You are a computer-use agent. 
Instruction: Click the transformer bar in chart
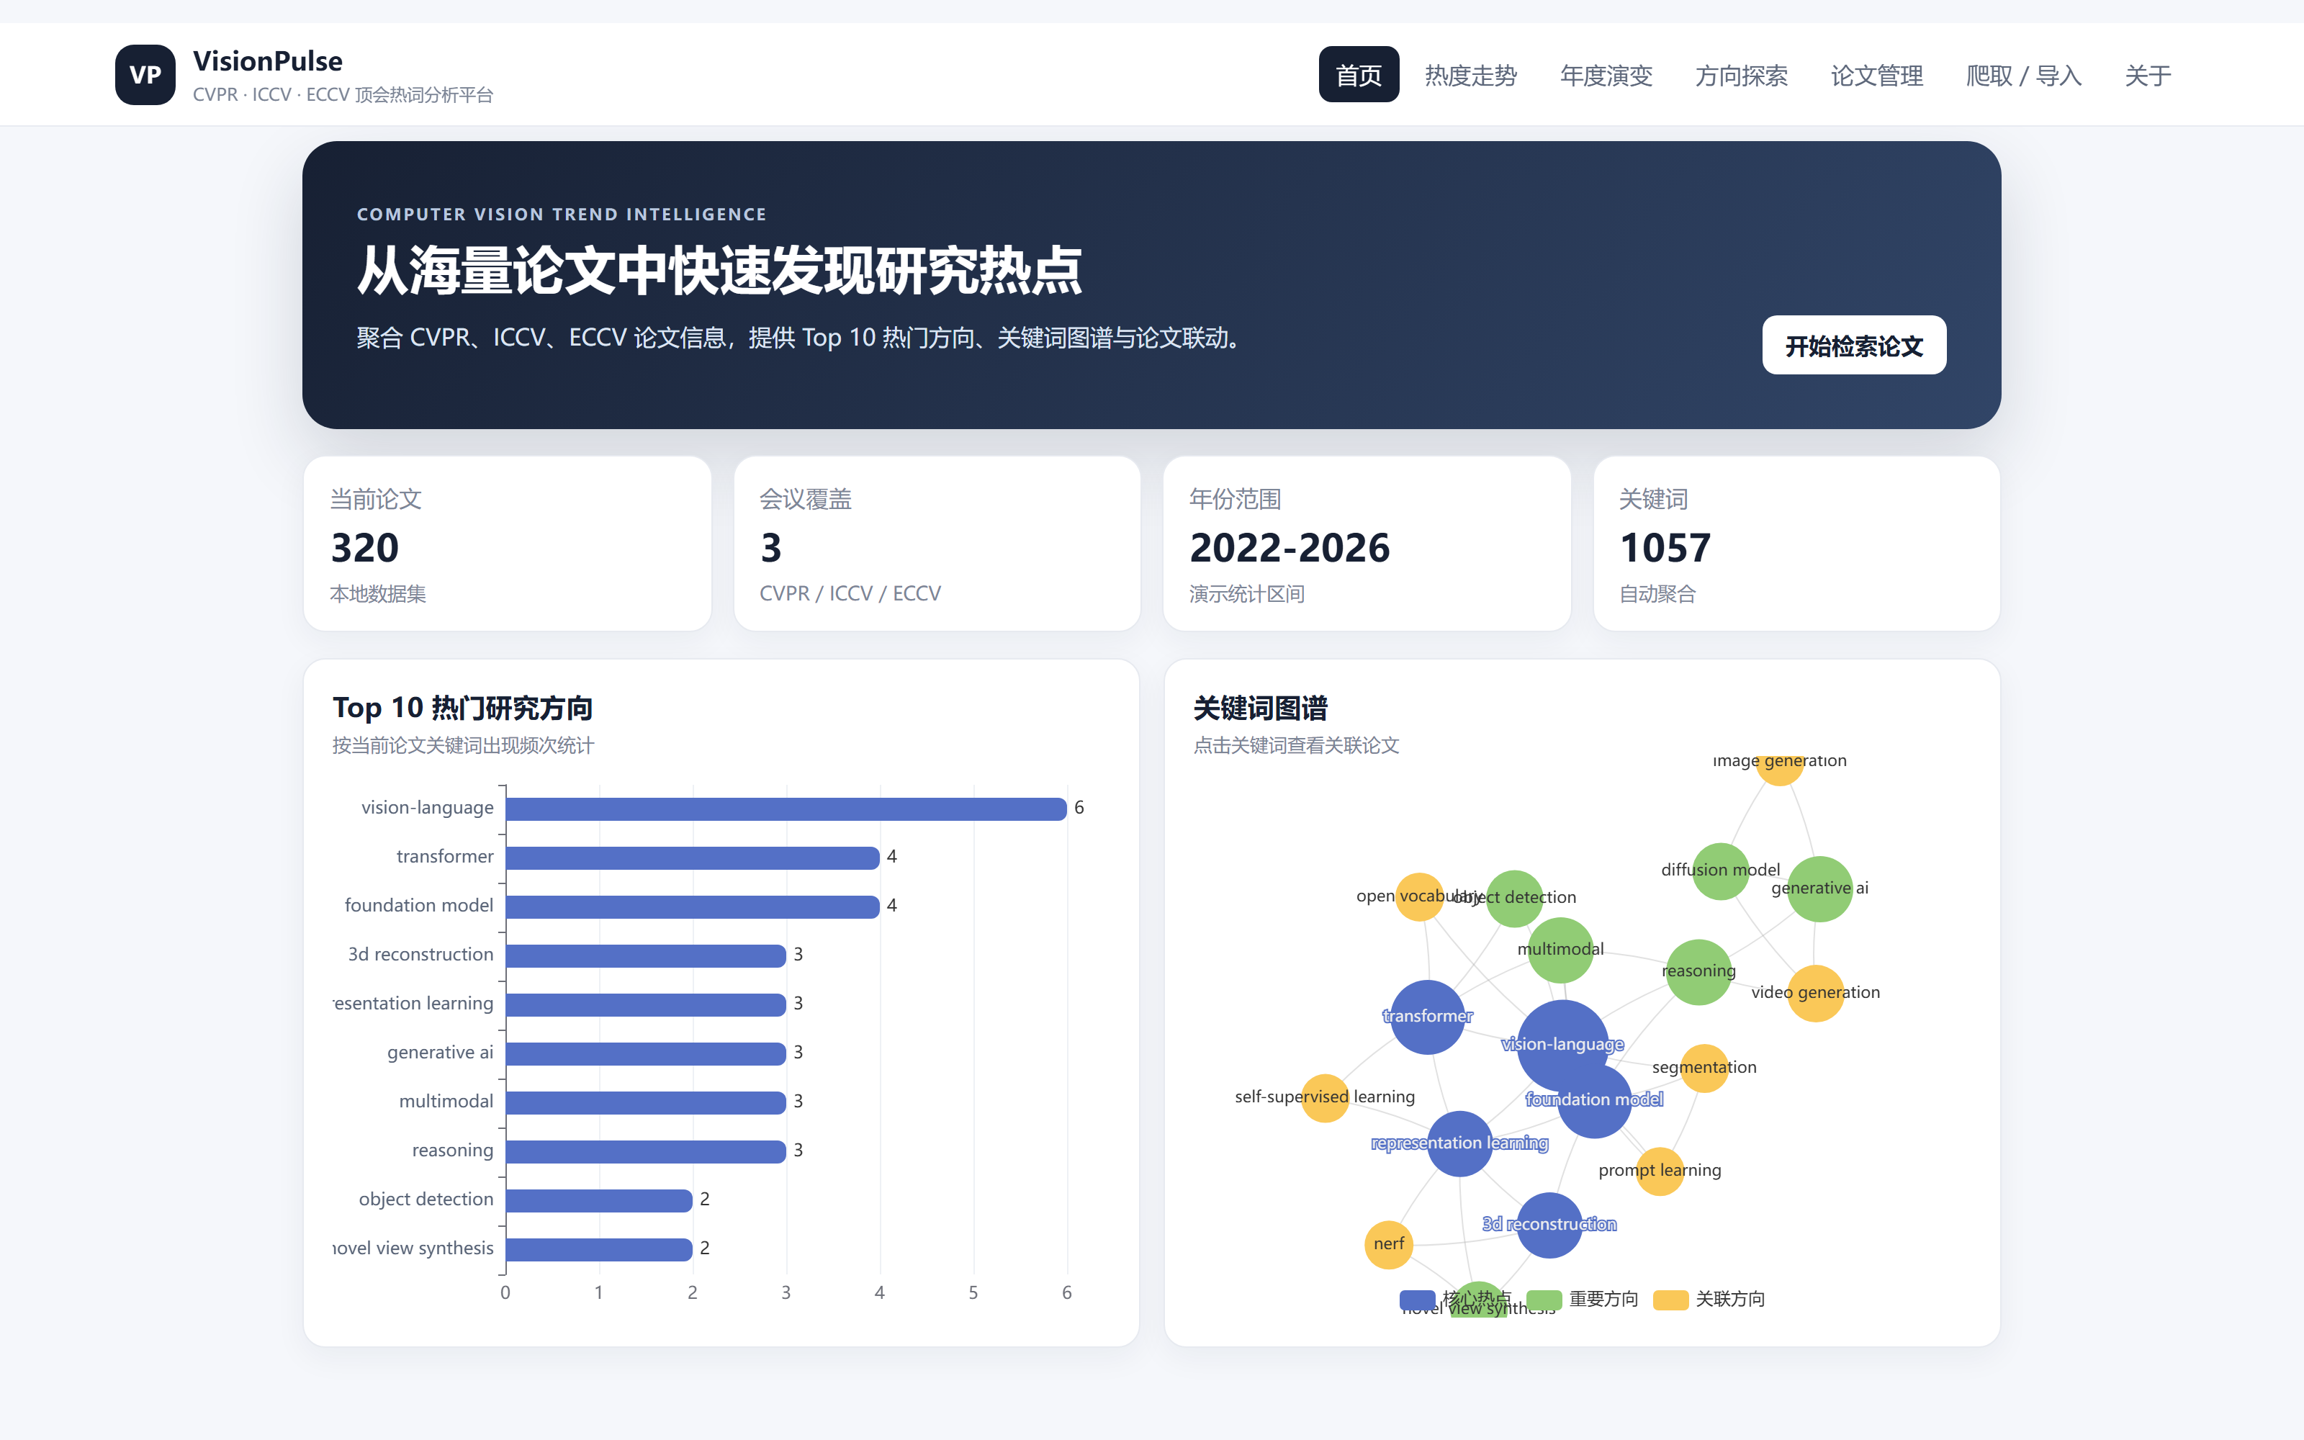(692, 857)
